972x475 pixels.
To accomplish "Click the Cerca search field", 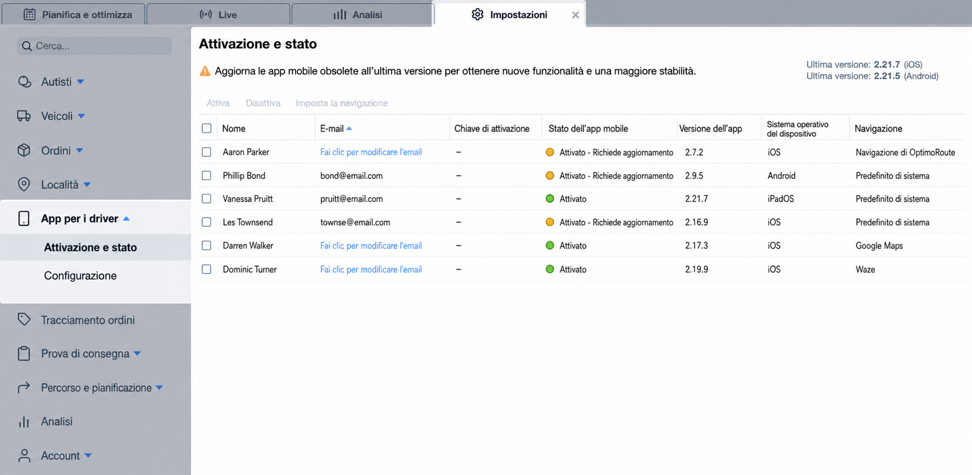I will point(95,46).
